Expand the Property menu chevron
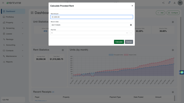Viewport: 184px width, 103px height. click(x=22, y=22)
